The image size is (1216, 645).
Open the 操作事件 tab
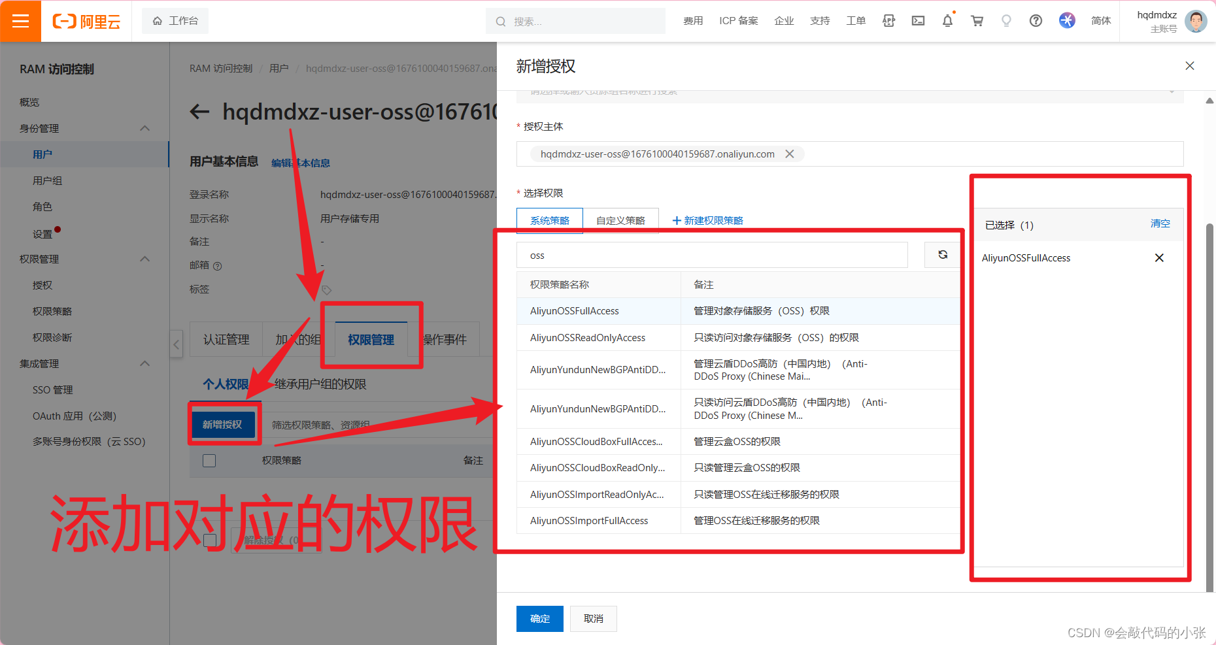coord(445,339)
